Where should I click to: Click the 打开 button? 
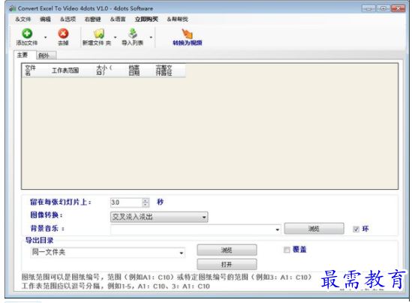point(227,264)
